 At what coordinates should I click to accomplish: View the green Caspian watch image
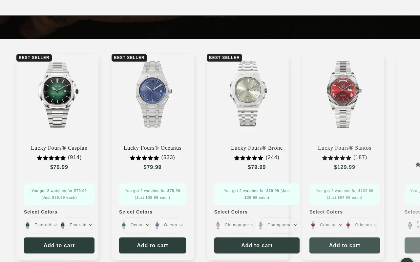point(58,95)
